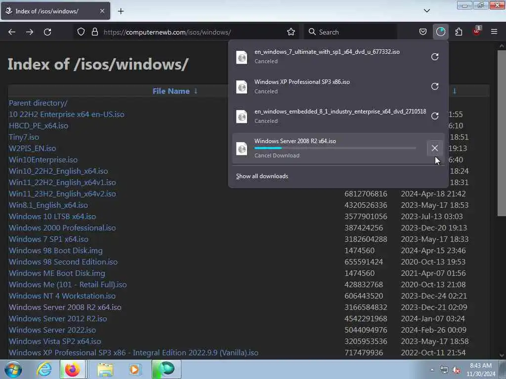This screenshot has height=379, width=506.
Task: Show all downloads
Action: point(262,176)
